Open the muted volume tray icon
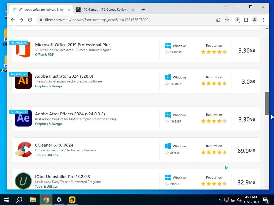Viewport: 274px width, 205px height. pos(239,200)
